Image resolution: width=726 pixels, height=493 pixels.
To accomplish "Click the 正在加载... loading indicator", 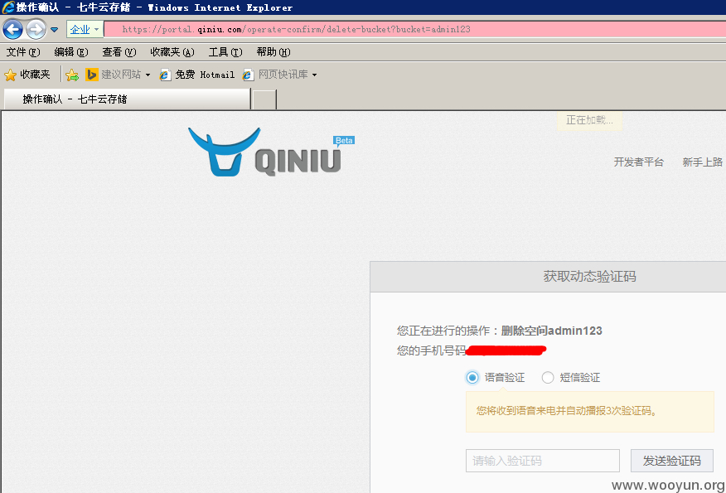I will (589, 120).
